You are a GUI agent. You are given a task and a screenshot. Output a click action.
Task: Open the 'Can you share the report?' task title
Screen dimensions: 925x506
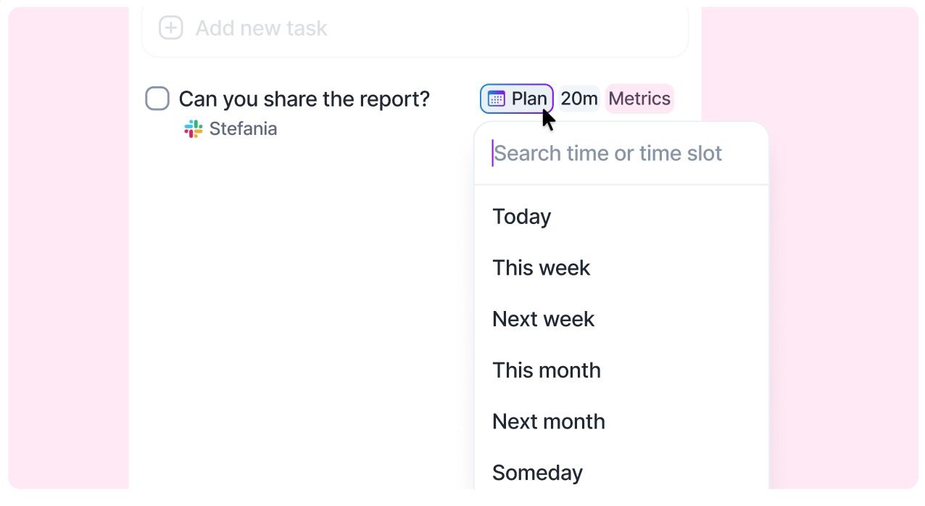304,99
